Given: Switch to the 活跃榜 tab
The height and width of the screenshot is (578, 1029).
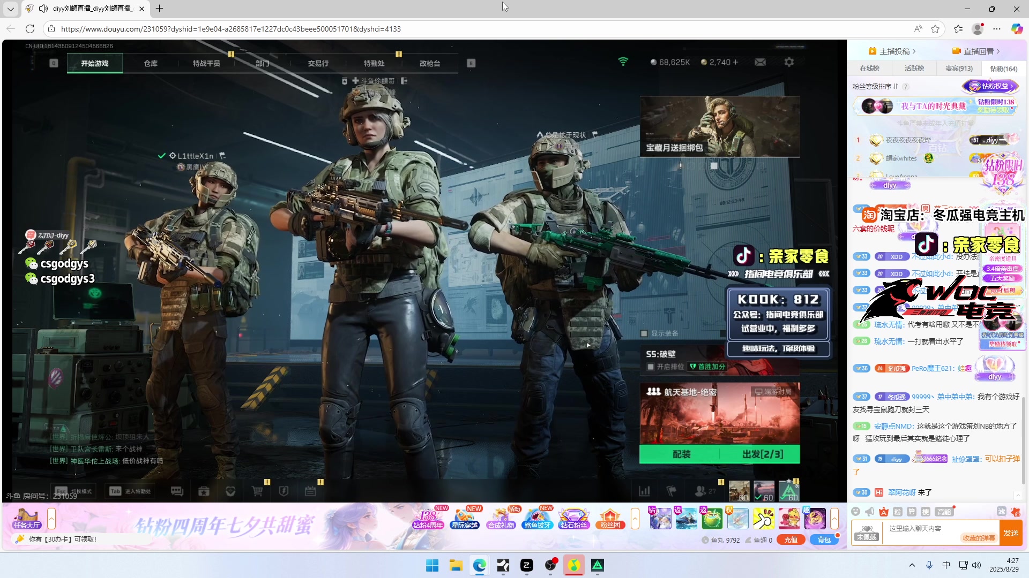Looking at the screenshot, I should (914, 69).
